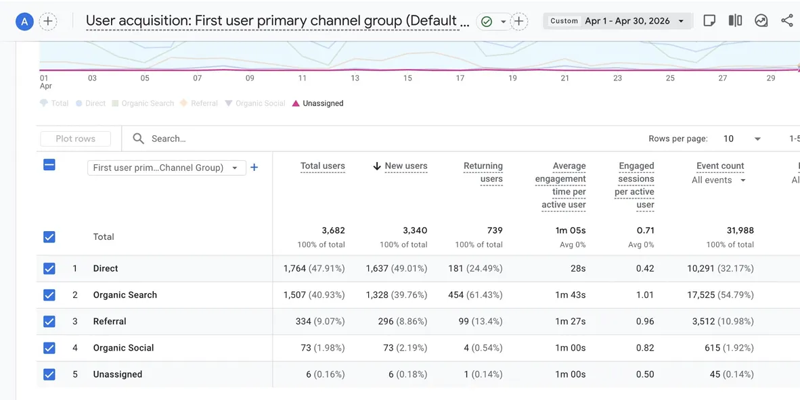
Task: Open the compare columns view icon
Action: [735, 20]
